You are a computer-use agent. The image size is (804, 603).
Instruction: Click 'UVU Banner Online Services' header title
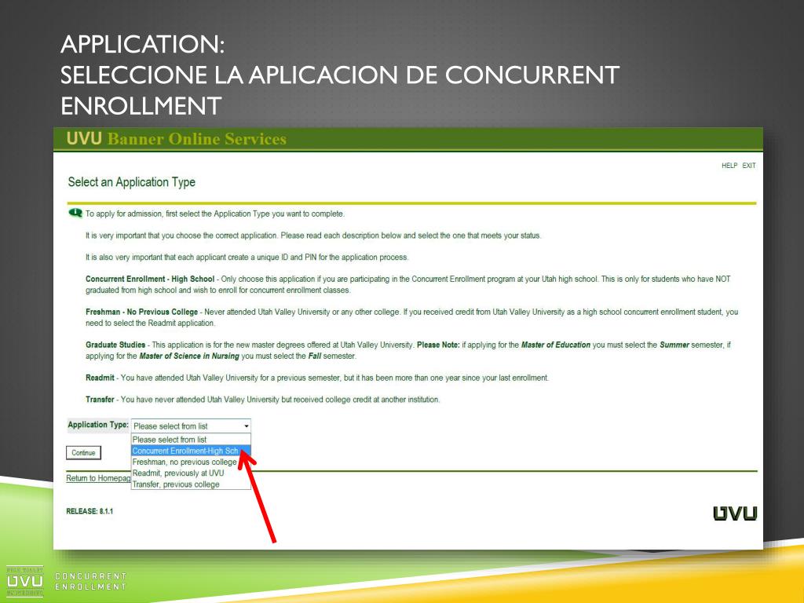point(177,139)
